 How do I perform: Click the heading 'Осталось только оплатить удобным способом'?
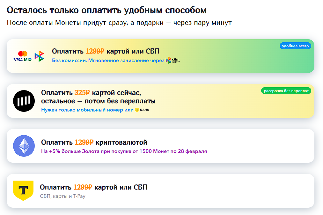coord(106,10)
